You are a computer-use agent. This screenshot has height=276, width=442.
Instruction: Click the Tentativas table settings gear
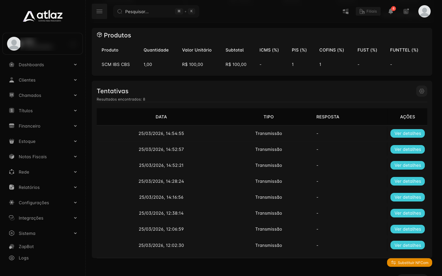[422, 91]
